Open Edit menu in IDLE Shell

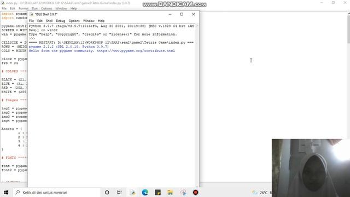40,21
